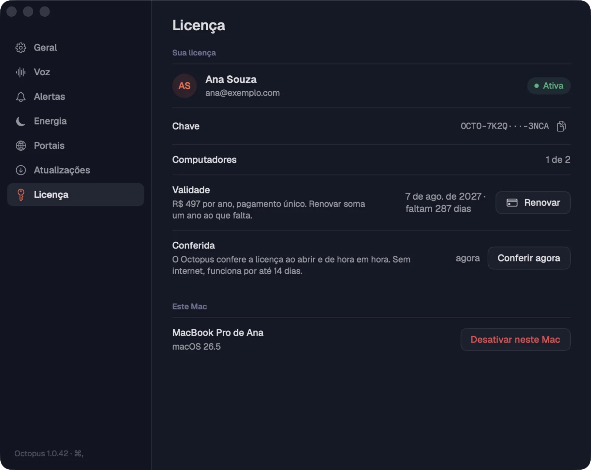Screen dimensions: 591x470
Task: Click the AS avatar of Ana Souza
Action: tap(184, 86)
